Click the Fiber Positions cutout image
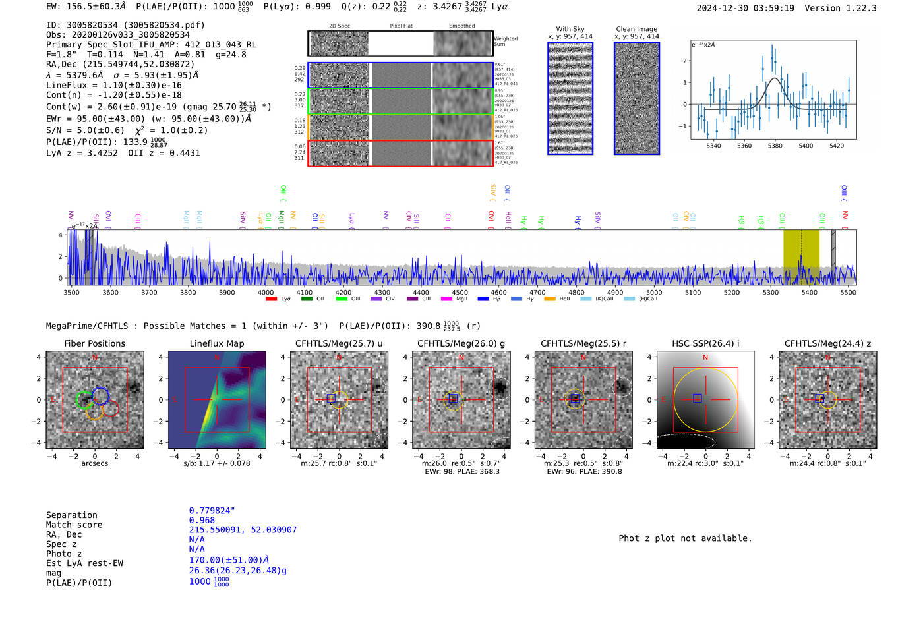 point(95,400)
